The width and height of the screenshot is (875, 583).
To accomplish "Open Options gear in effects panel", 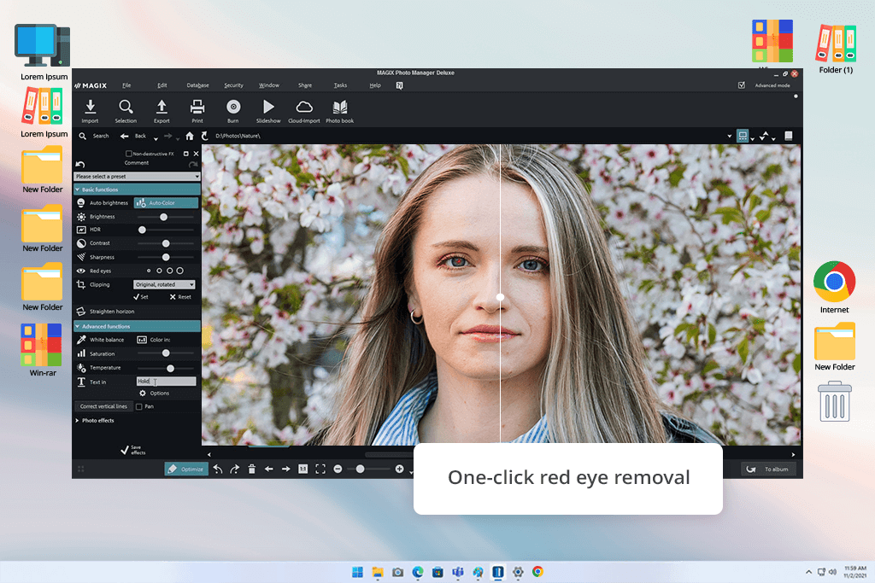I will click(x=143, y=393).
